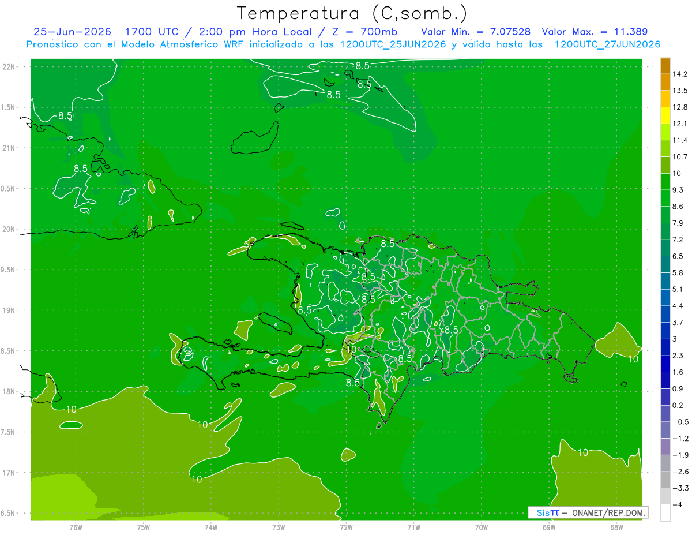
Task: Click the '73W' longitude axis label
Action: pyautogui.click(x=279, y=527)
